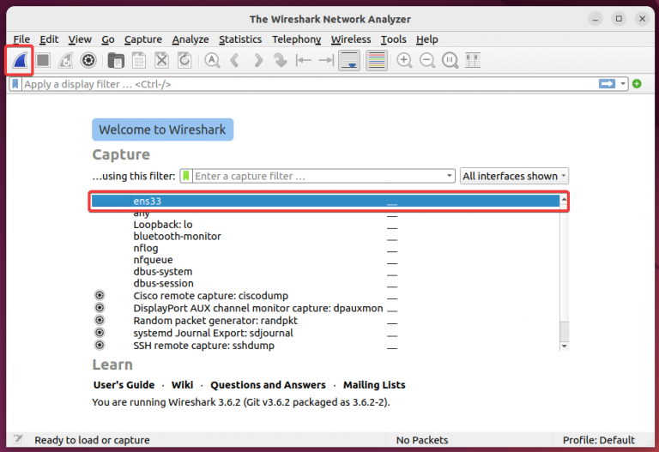The image size is (659, 452).
Task: Open the User's Guide link
Action: tap(124, 385)
